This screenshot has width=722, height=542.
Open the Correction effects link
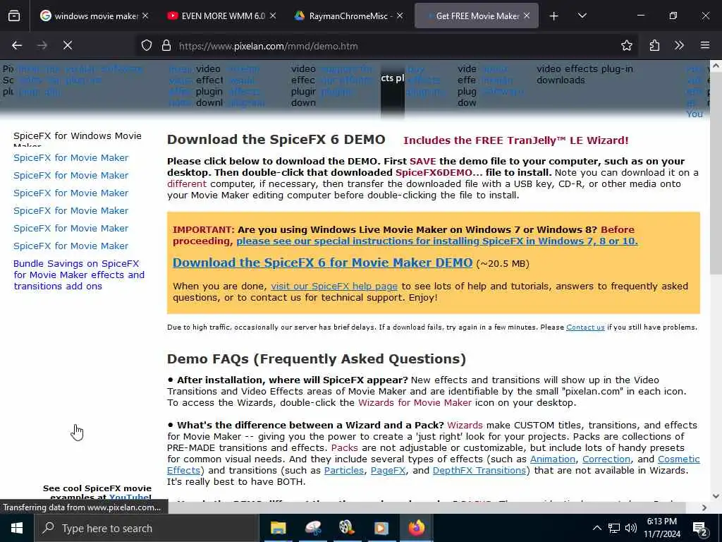(606, 459)
